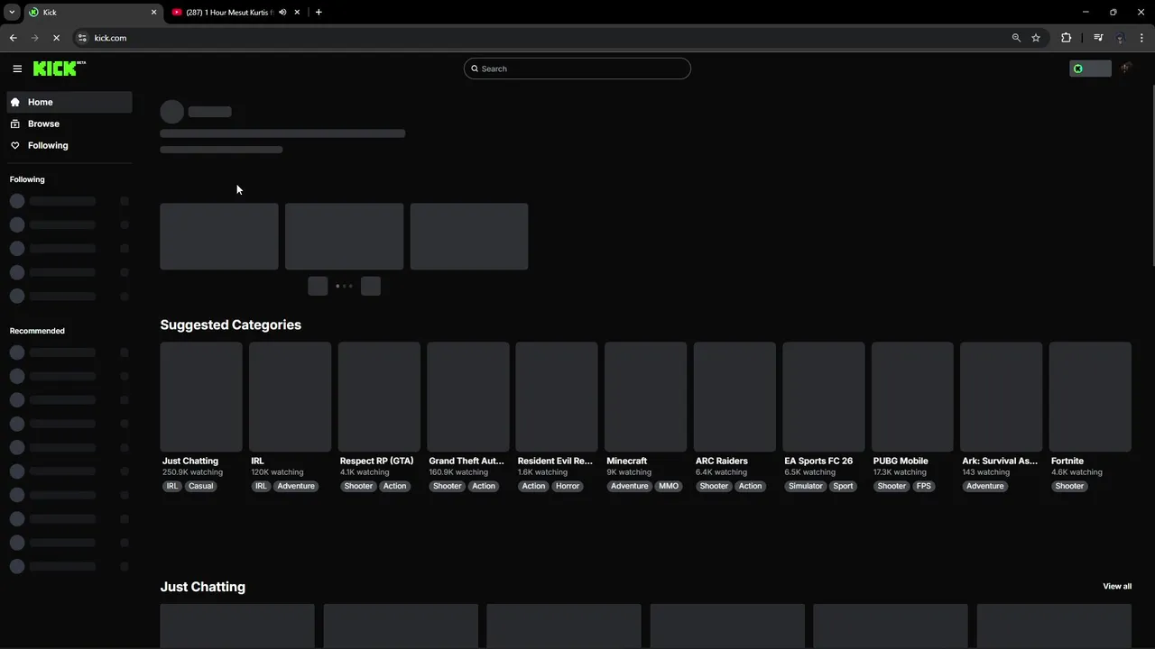The height and width of the screenshot is (649, 1155).
Task: Click the FPS tag under PUBG Mobile
Action: [x=924, y=486]
